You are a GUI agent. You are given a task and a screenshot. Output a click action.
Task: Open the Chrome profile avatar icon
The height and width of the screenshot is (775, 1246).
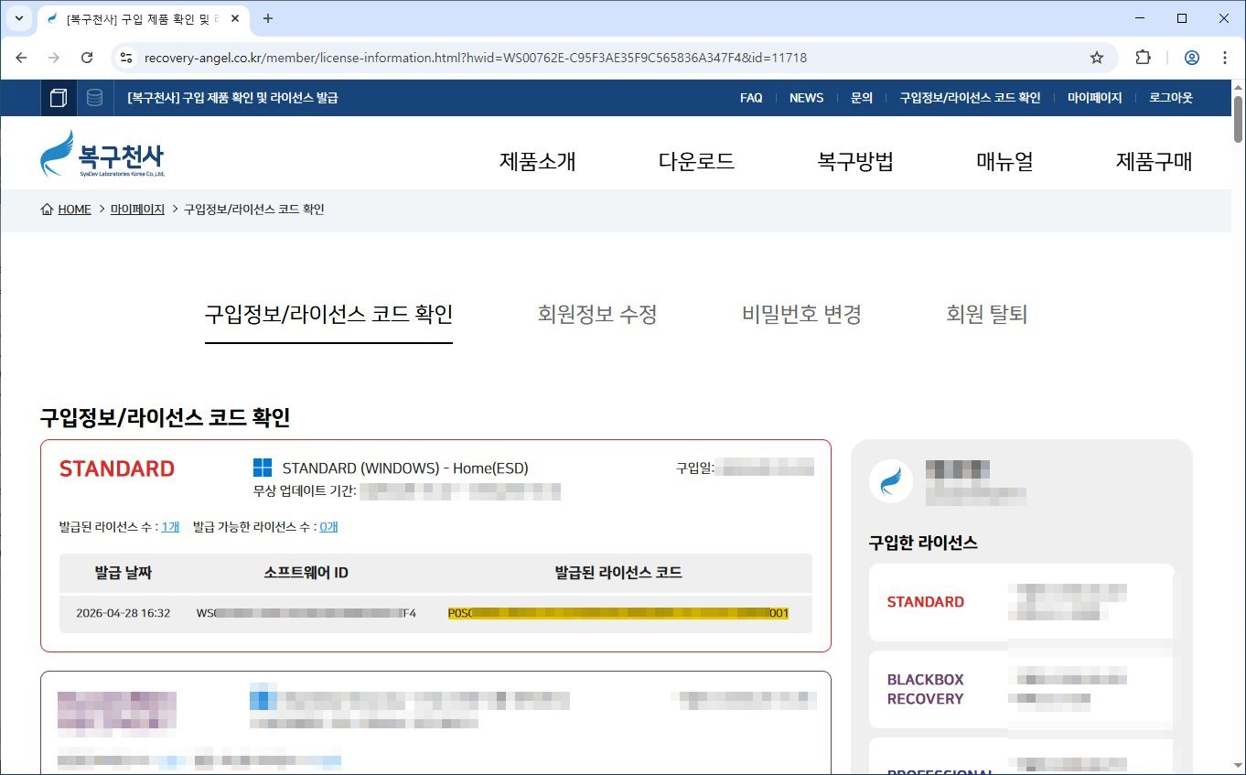(1192, 58)
